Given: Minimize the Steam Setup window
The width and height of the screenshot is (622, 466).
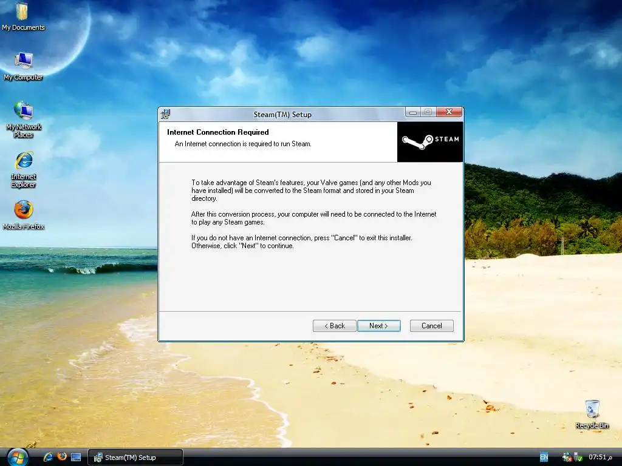Looking at the screenshot, I should pyautogui.click(x=413, y=112).
